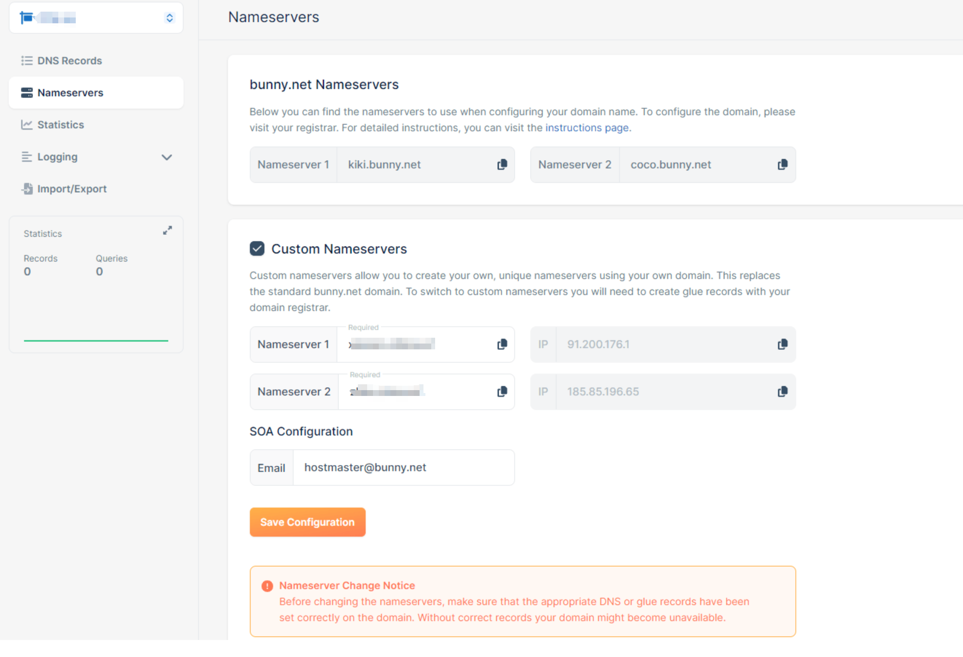Open the DNS zone selector dropdown
This screenshot has width=963, height=657.
[96, 18]
